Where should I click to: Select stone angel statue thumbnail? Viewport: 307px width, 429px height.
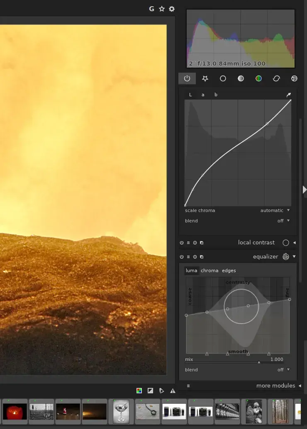(253, 412)
